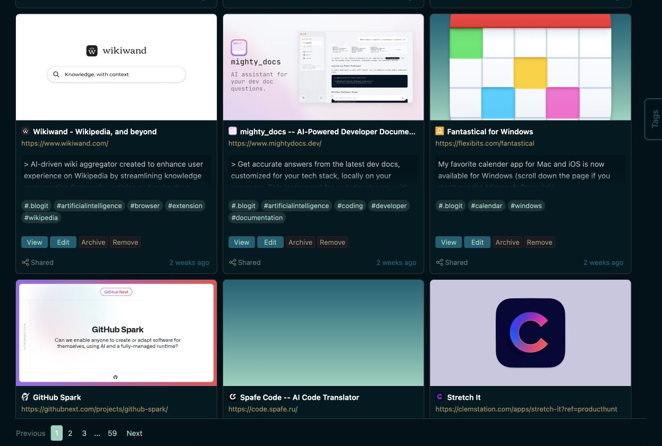
Task: Click the Stretch It favicon icon
Action: [439, 397]
